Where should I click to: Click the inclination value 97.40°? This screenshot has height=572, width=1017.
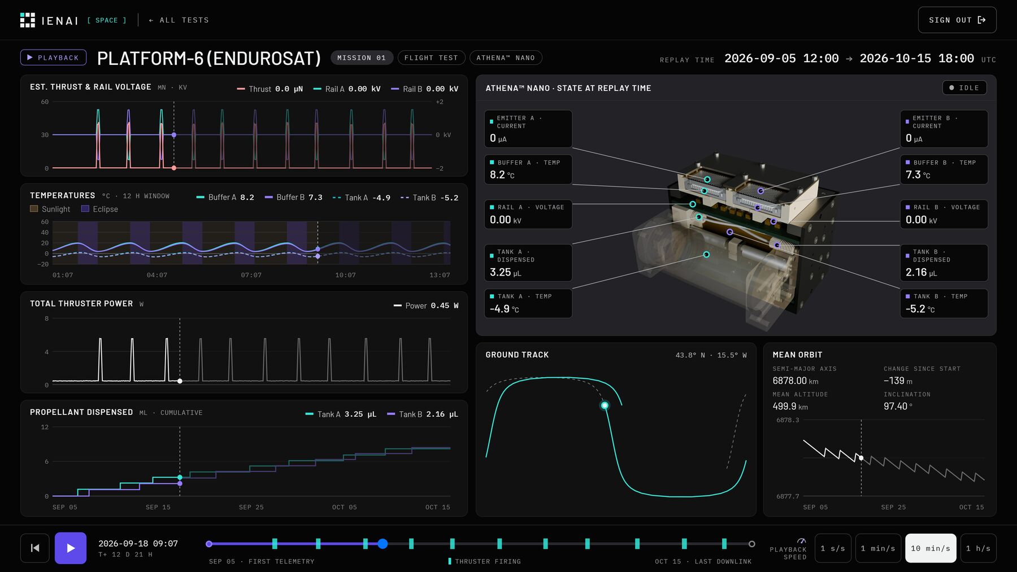coord(898,406)
